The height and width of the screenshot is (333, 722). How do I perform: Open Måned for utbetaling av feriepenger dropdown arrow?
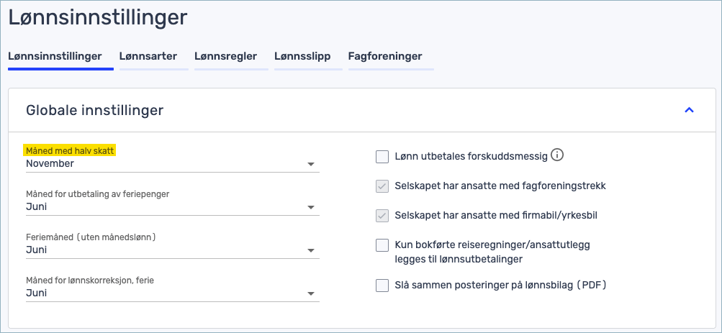point(311,207)
